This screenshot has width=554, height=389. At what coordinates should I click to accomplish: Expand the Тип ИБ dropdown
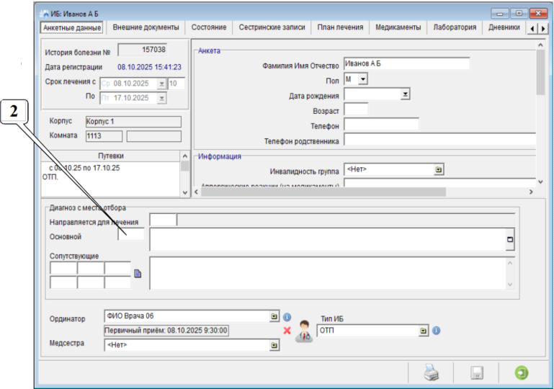click(x=424, y=331)
